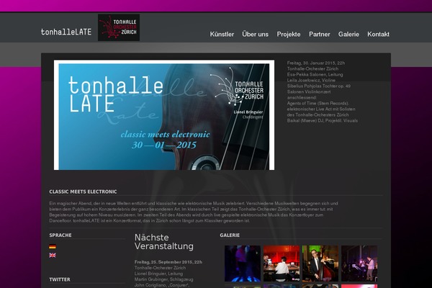Switch language using the UK flag
This screenshot has height=288, width=432.
click(53, 255)
